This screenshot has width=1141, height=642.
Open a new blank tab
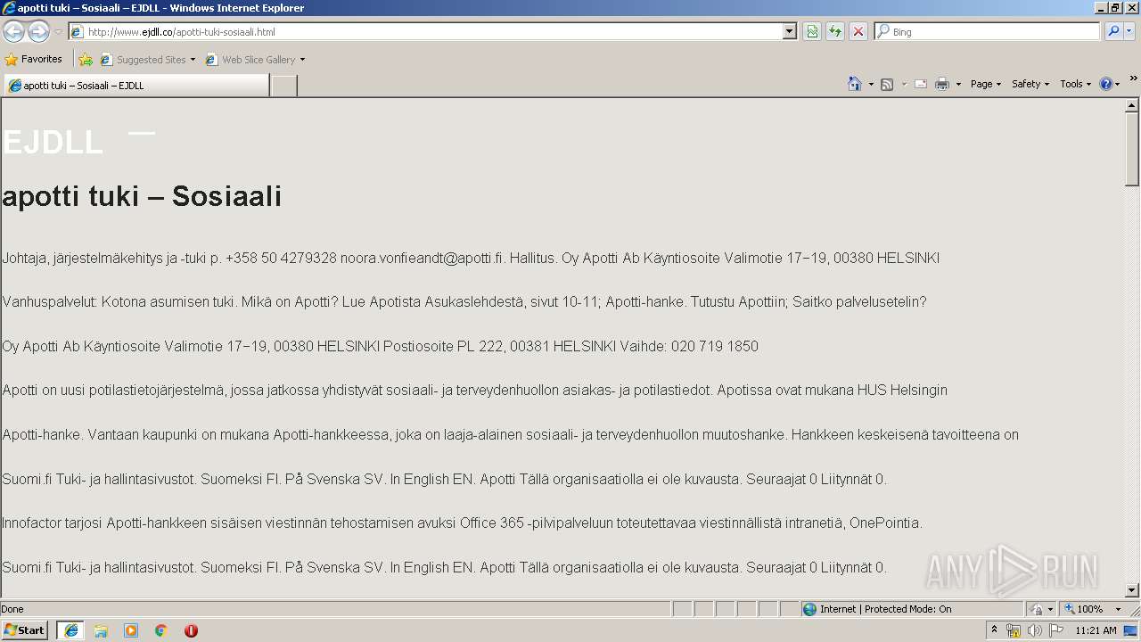click(x=283, y=86)
